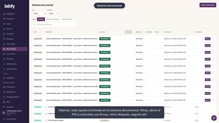This screenshot has height=123, width=219.
Task: Open the Tipo filter dropdown
Action: click(39, 14)
